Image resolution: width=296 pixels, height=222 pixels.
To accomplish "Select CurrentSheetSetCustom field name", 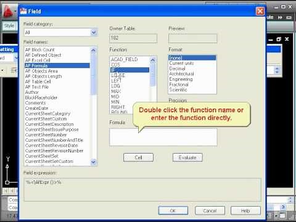I will (49, 162).
